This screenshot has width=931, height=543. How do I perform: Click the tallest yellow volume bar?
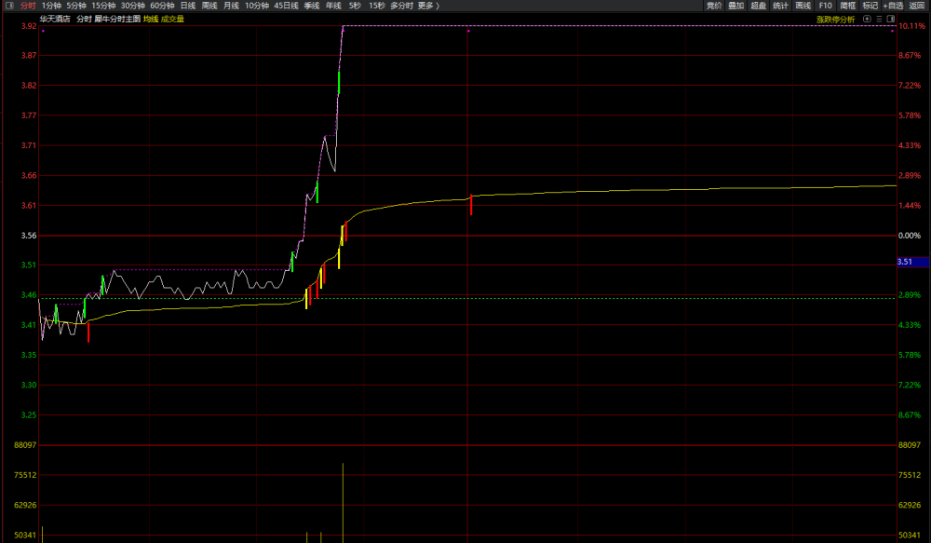tap(343, 503)
